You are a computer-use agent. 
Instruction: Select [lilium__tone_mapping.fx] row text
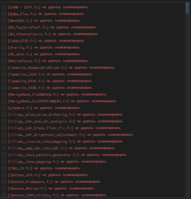[57, 162]
